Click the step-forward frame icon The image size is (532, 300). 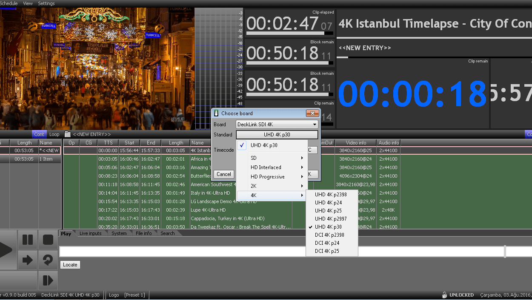tap(48, 280)
